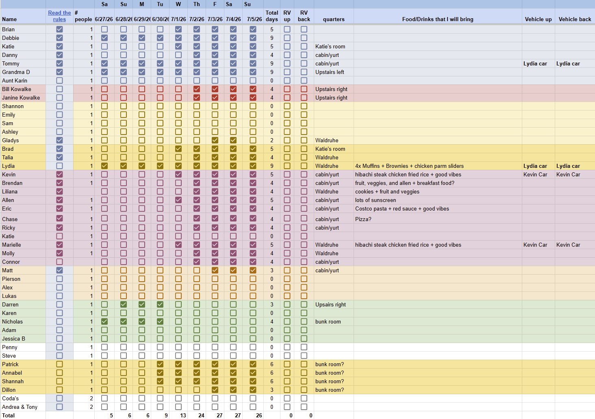Toggle Patrick's 7/5/26 Sunday checkbox
This screenshot has width=595, height=419.
click(x=253, y=364)
